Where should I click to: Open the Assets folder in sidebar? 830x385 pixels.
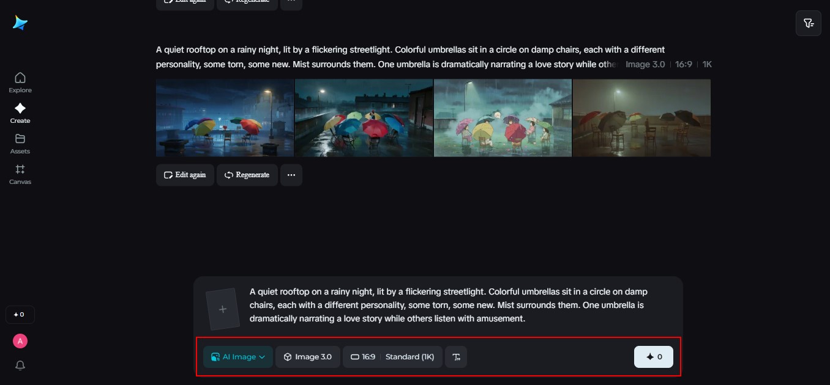20,144
